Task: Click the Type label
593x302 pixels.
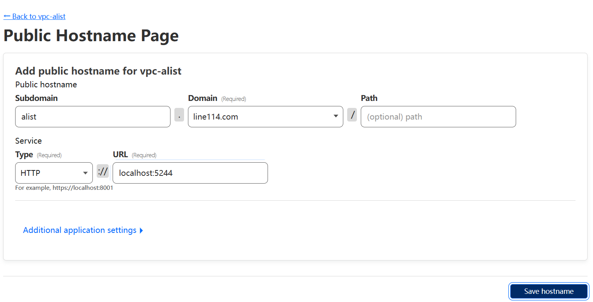Action: tap(24, 154)
